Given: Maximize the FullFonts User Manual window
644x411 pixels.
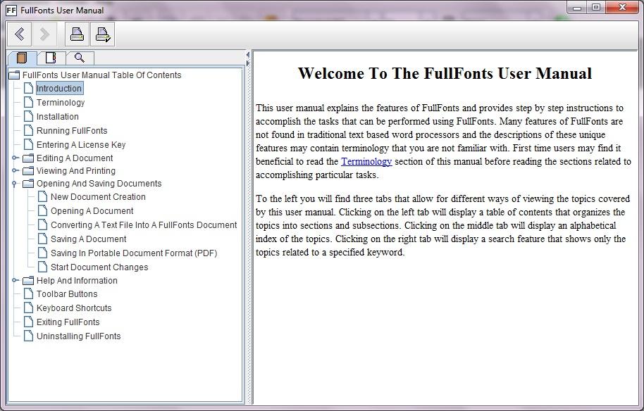Looking at the screenshot, I should (596, 7).
